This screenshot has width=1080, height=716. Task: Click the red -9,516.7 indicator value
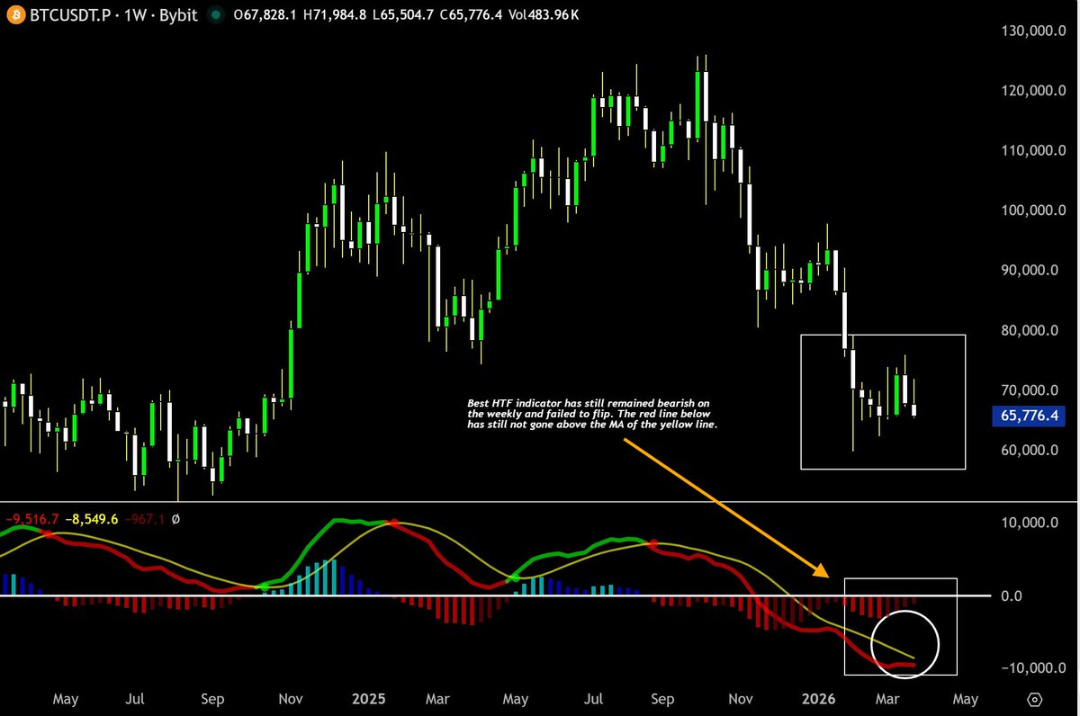[32, 520]
